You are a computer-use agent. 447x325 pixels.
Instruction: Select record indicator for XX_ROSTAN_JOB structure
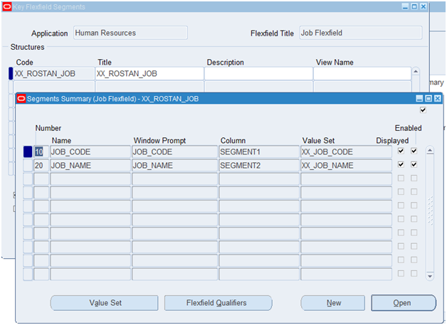pos(11,73)
